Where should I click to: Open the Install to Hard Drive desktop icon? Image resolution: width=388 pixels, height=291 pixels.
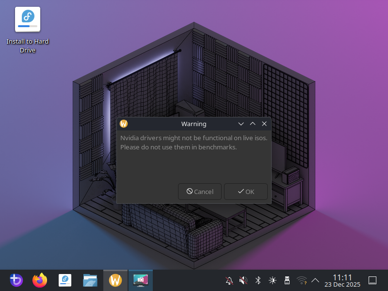(28, 30)
